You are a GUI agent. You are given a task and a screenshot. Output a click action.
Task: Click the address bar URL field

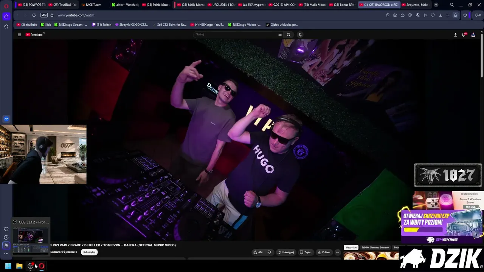219,15
